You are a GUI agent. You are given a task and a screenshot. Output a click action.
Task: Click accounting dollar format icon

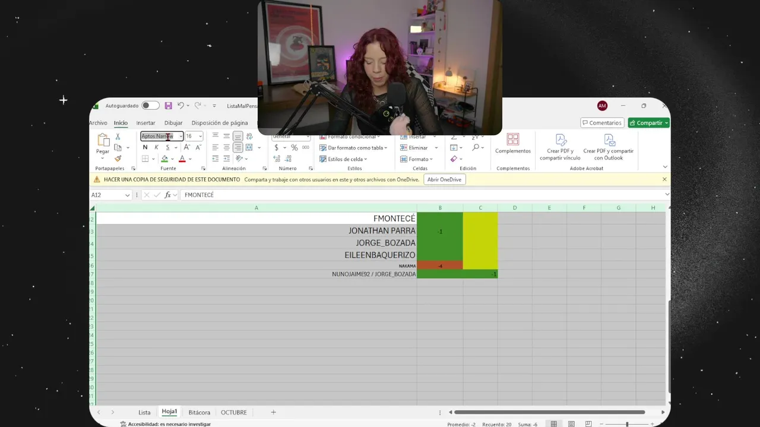coord(276,148)
